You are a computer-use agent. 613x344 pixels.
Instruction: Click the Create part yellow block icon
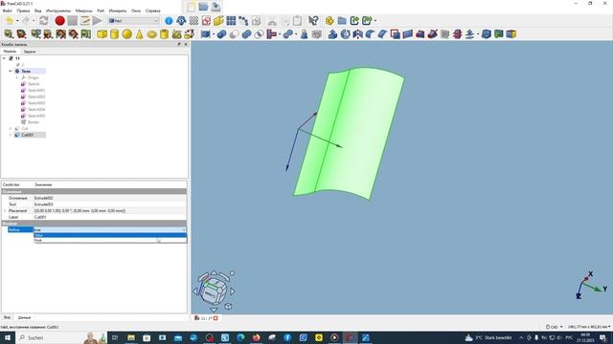pyautogui.click(x=329, y=21)
